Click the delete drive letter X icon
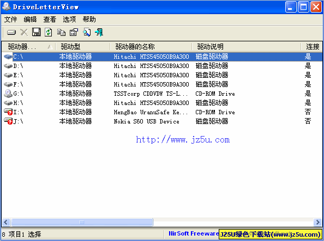The width and height of the screenshot is (324, 241). point(24,32)
